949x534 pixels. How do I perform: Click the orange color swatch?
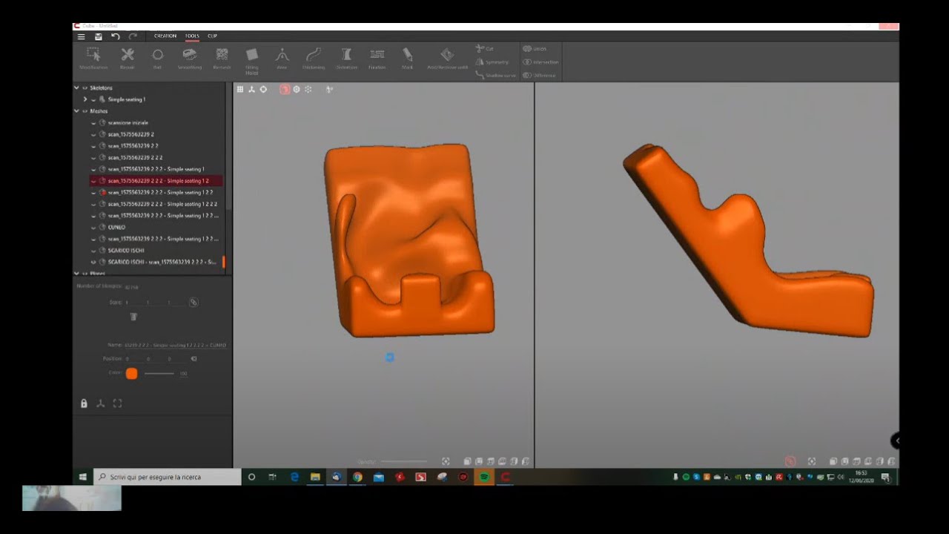[x=131, y=374]
